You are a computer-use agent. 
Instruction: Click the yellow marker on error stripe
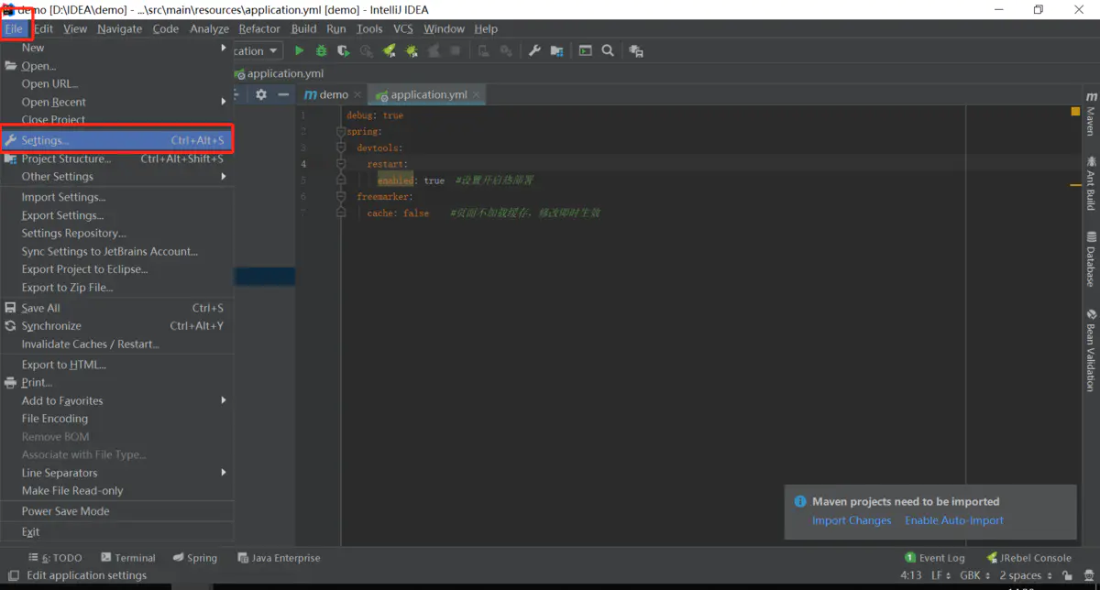point(1076,185)
